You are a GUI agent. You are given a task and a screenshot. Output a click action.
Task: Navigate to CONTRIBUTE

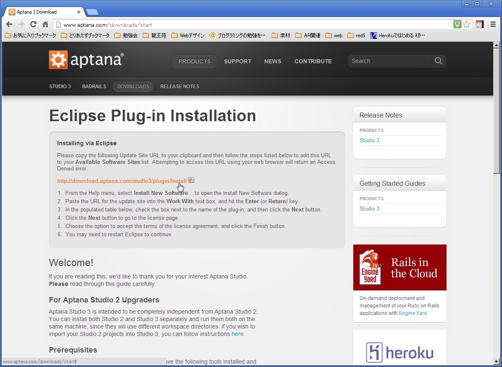pyautogui.click(x=313, y=61)
